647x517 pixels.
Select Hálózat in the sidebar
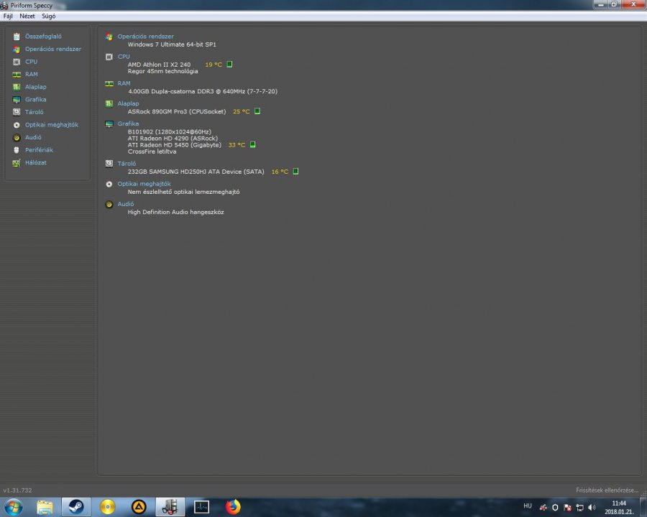36,162
